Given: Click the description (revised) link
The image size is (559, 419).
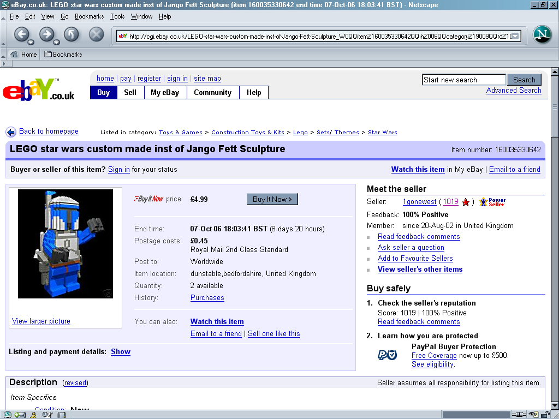Looking at the screenshot, I should pyautogui.click(x=75, y=382).
